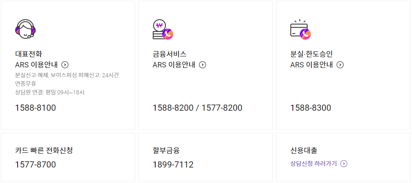Screen dimensions: 412x183
Task: Select the 1577-8700 card application number
Action: click(x=36, y=165)
